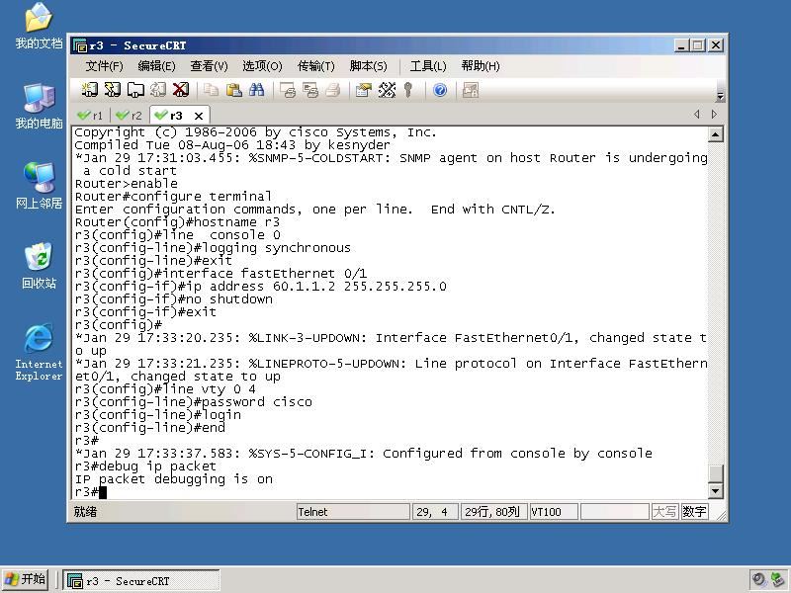Image resolution: width=791 pixels, height=593 pixels.
Task: Click the Disconnect red X icon
Action: 181,90
